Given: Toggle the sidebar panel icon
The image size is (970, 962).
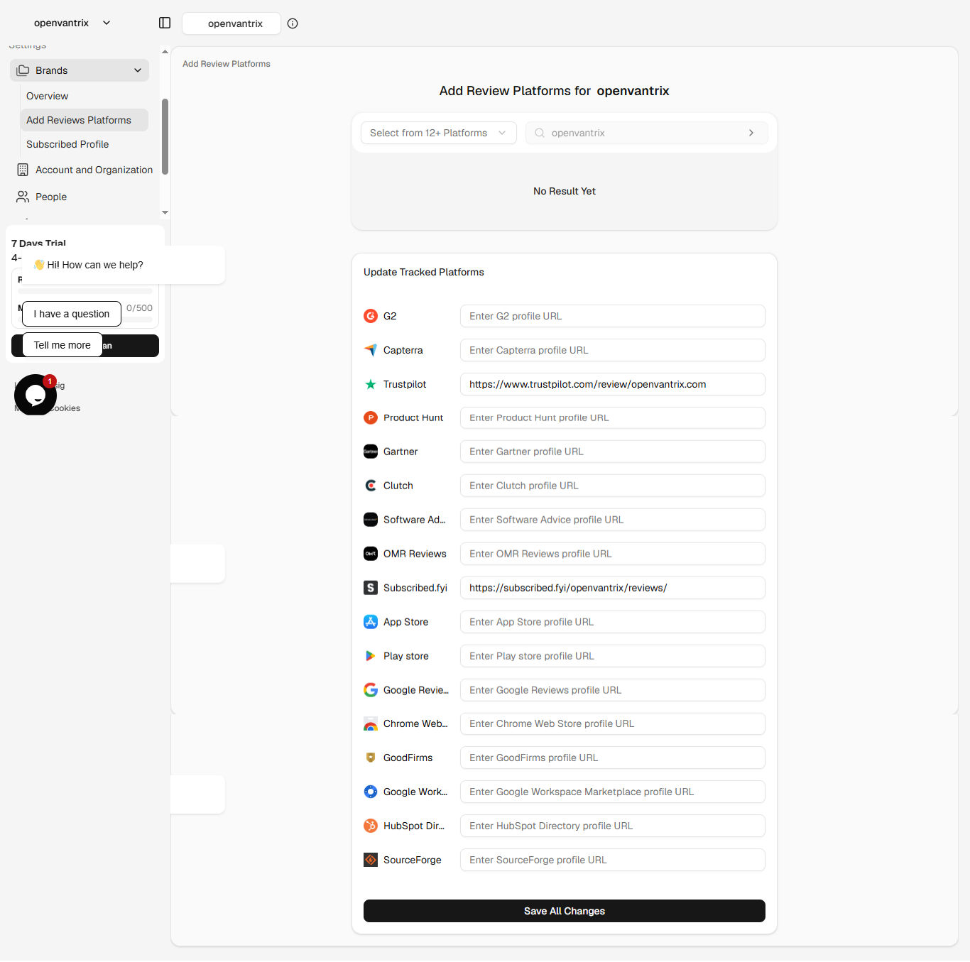Looking at the screenshot, I should click(165, 23).
